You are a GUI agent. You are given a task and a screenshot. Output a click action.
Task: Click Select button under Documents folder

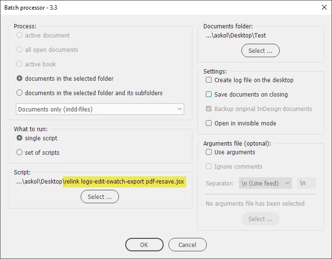pos(261,50)
